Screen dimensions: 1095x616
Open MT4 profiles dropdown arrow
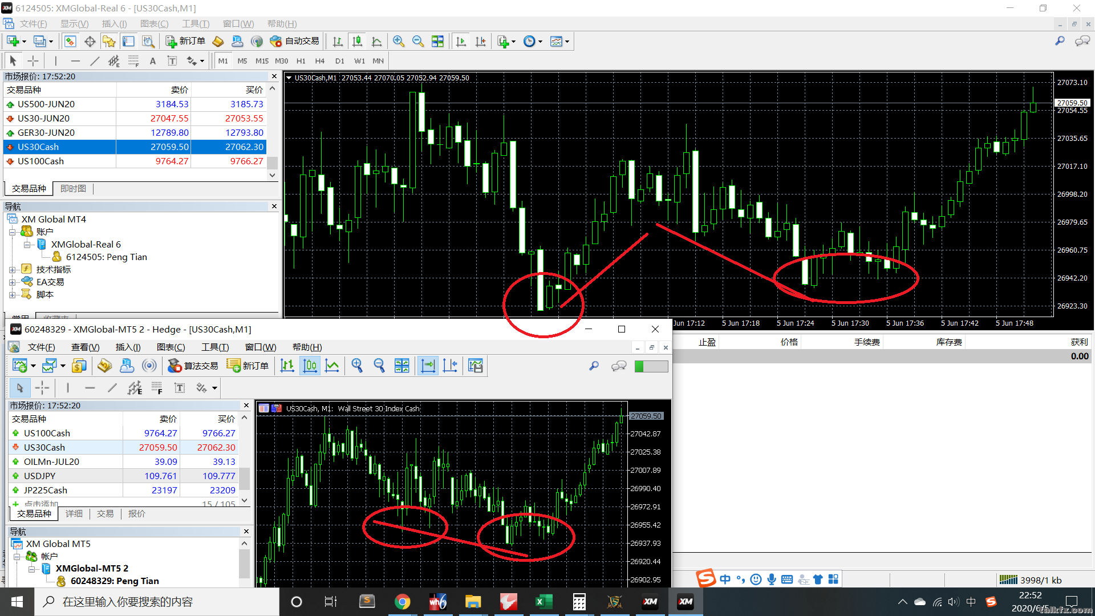pos(51,42)
